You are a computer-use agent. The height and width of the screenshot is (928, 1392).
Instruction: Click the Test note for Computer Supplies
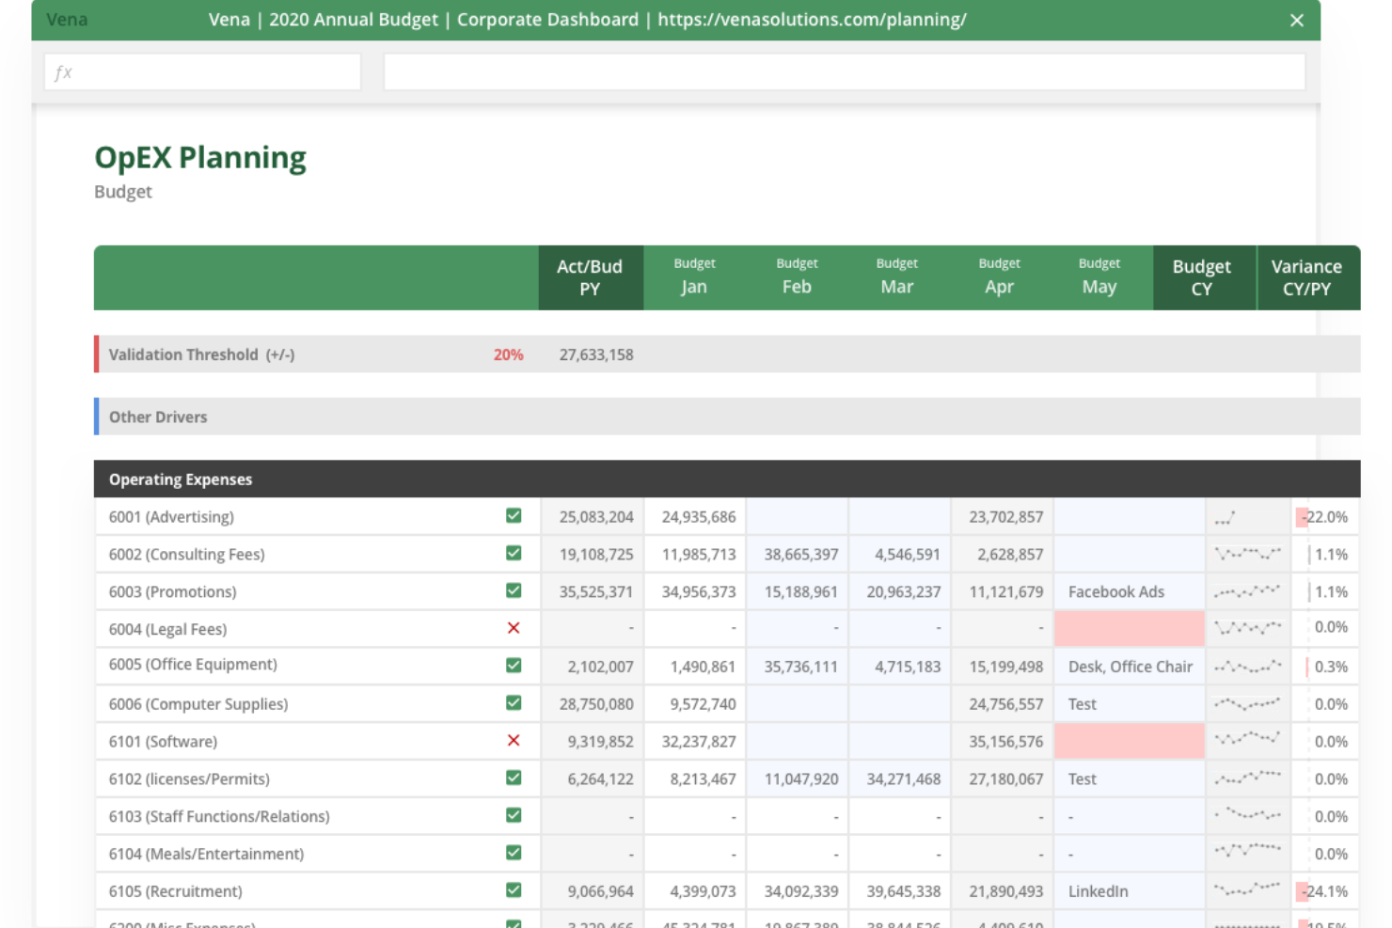point(1129,704)
